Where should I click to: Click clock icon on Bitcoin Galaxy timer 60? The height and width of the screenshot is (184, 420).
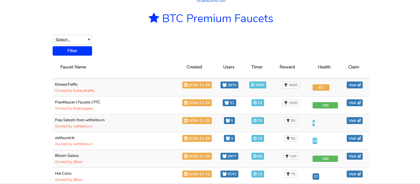click(x=255, y=156)
